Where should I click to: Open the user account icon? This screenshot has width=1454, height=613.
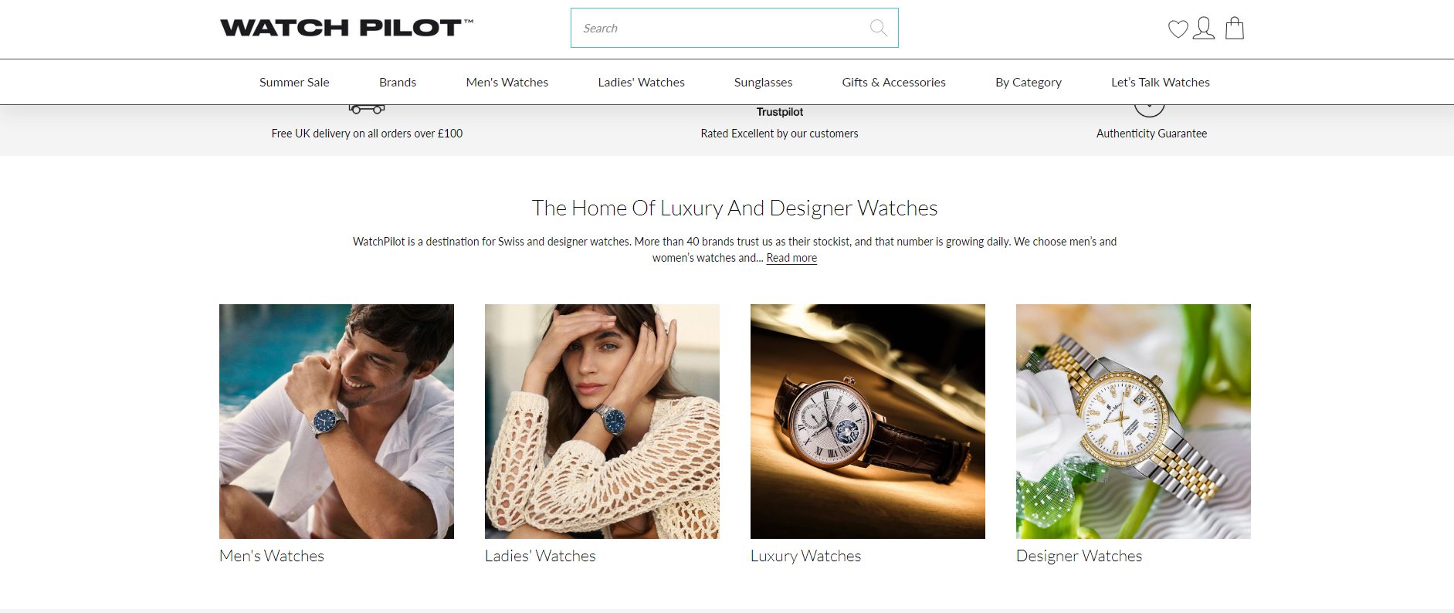1203,29
